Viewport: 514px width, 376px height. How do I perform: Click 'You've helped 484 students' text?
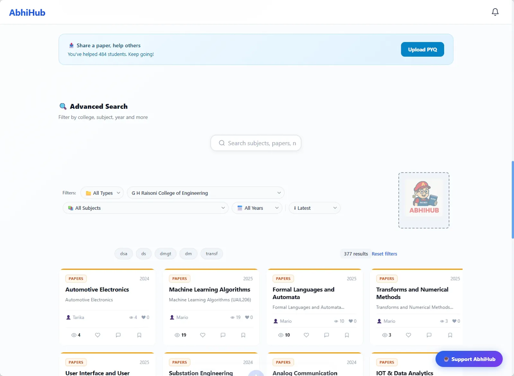[x=111, y=54]
